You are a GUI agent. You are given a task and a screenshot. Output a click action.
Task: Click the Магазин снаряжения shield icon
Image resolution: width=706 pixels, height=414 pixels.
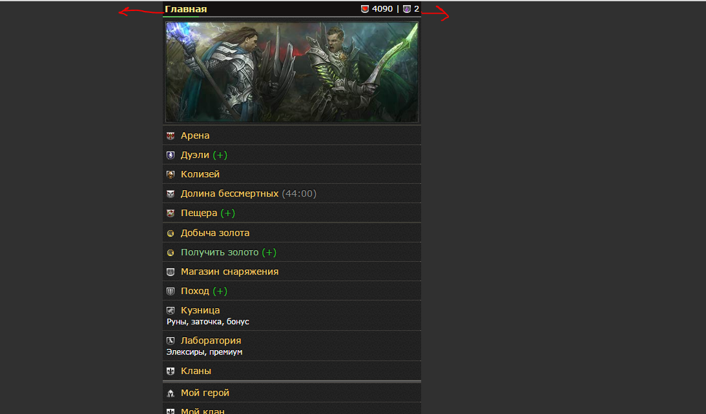click(x=171, y=272)
